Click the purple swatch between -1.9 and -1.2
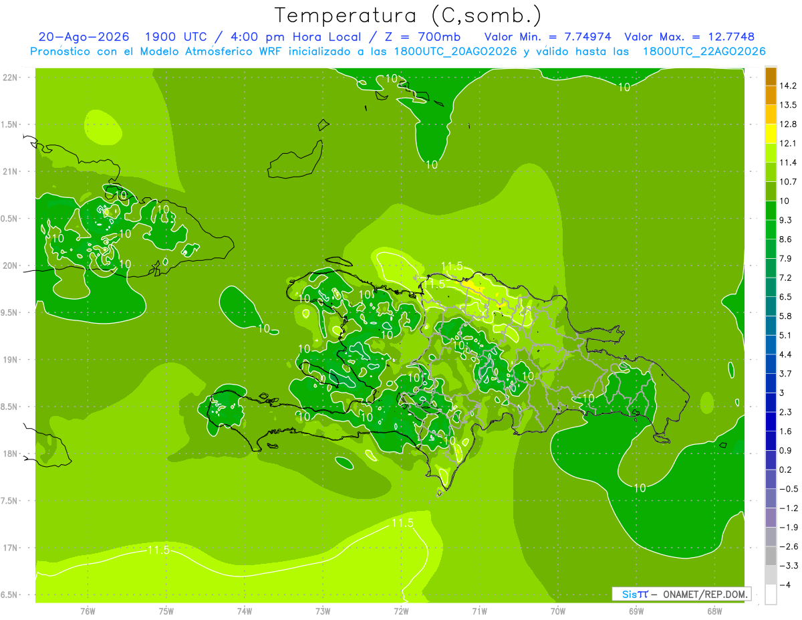The width and height of the screenshot is (802, 620). (x=771, y=518)
